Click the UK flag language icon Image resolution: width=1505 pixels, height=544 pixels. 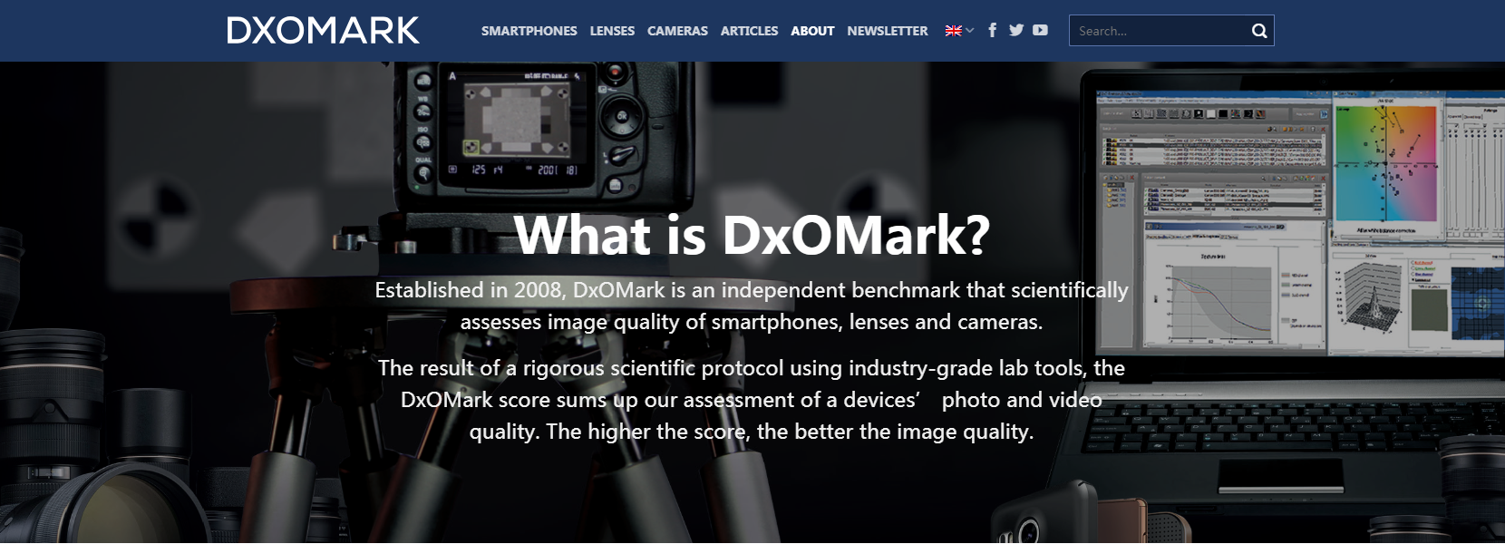tap(953, 31)
